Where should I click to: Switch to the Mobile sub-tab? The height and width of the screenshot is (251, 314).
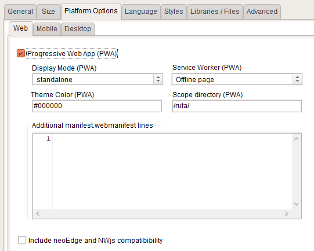click(x=47, y=29)
